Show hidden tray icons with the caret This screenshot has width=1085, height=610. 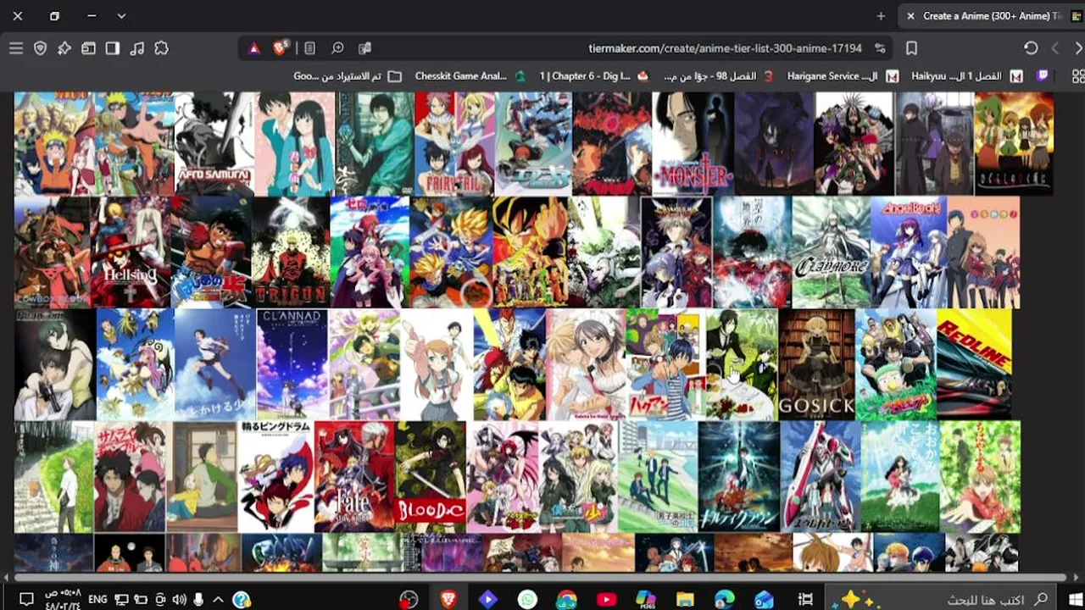click(x=218, y=599)
